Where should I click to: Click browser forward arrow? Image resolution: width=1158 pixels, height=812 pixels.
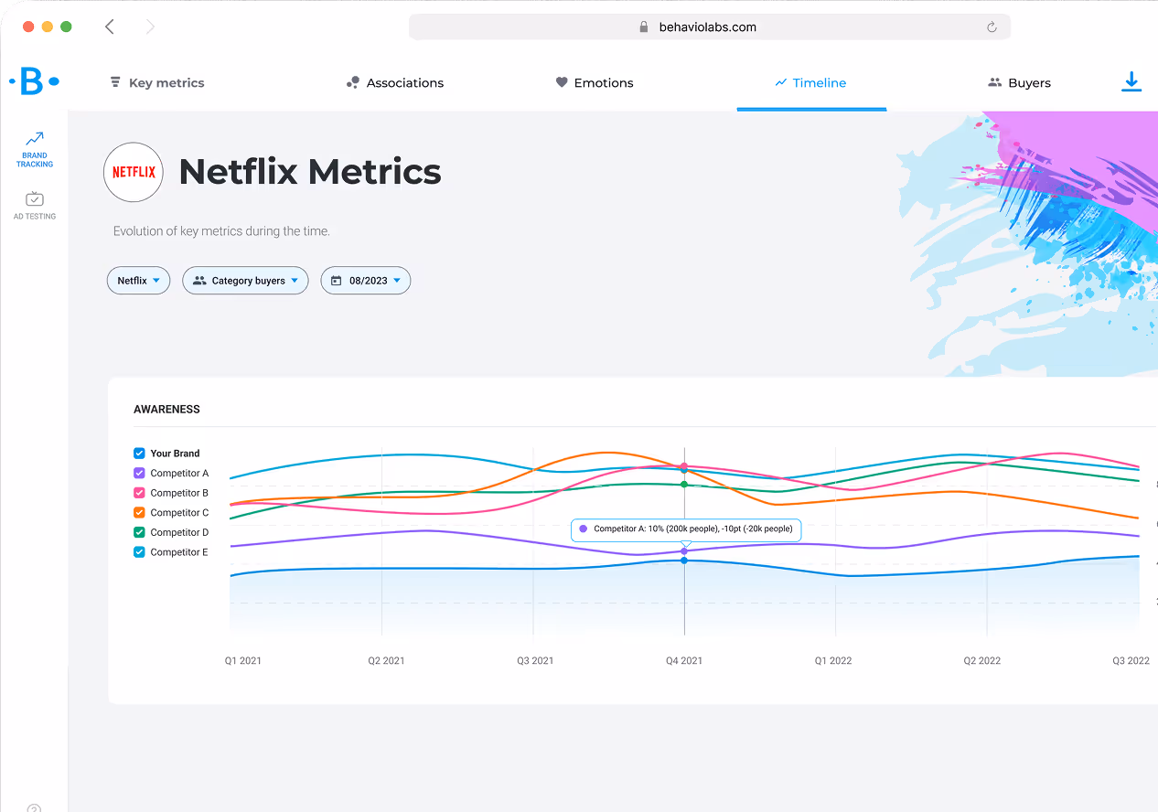pyautogui.click(x=150, y=27)
